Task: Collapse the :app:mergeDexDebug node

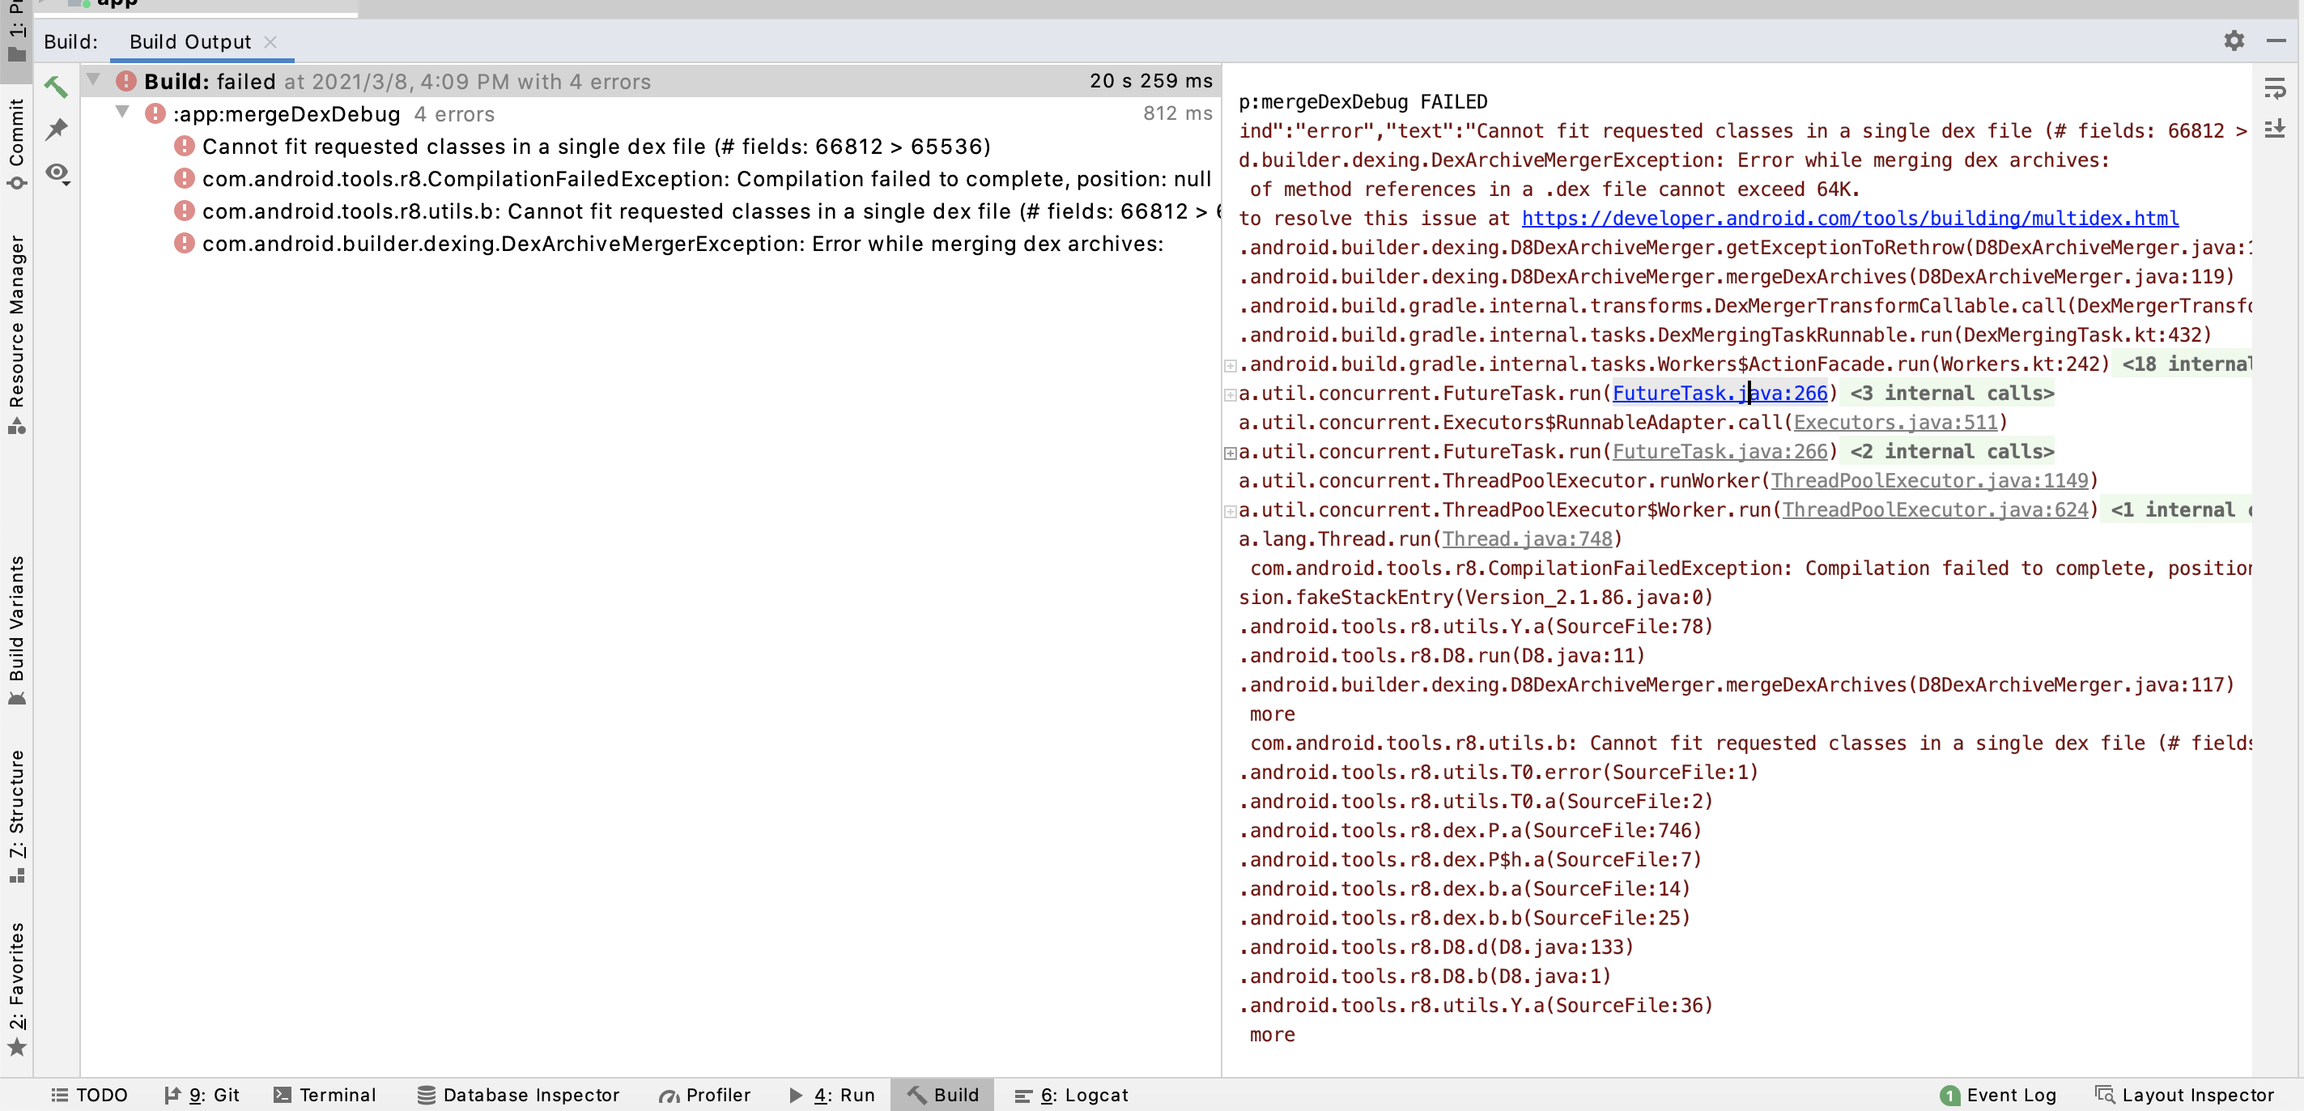Action: coord(122,113)
